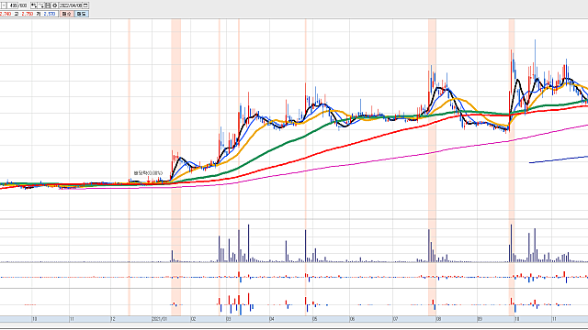Click the candle count input field

point(13,5)
